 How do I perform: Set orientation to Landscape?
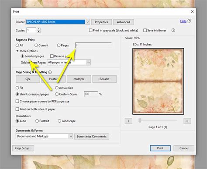[59, 121]
